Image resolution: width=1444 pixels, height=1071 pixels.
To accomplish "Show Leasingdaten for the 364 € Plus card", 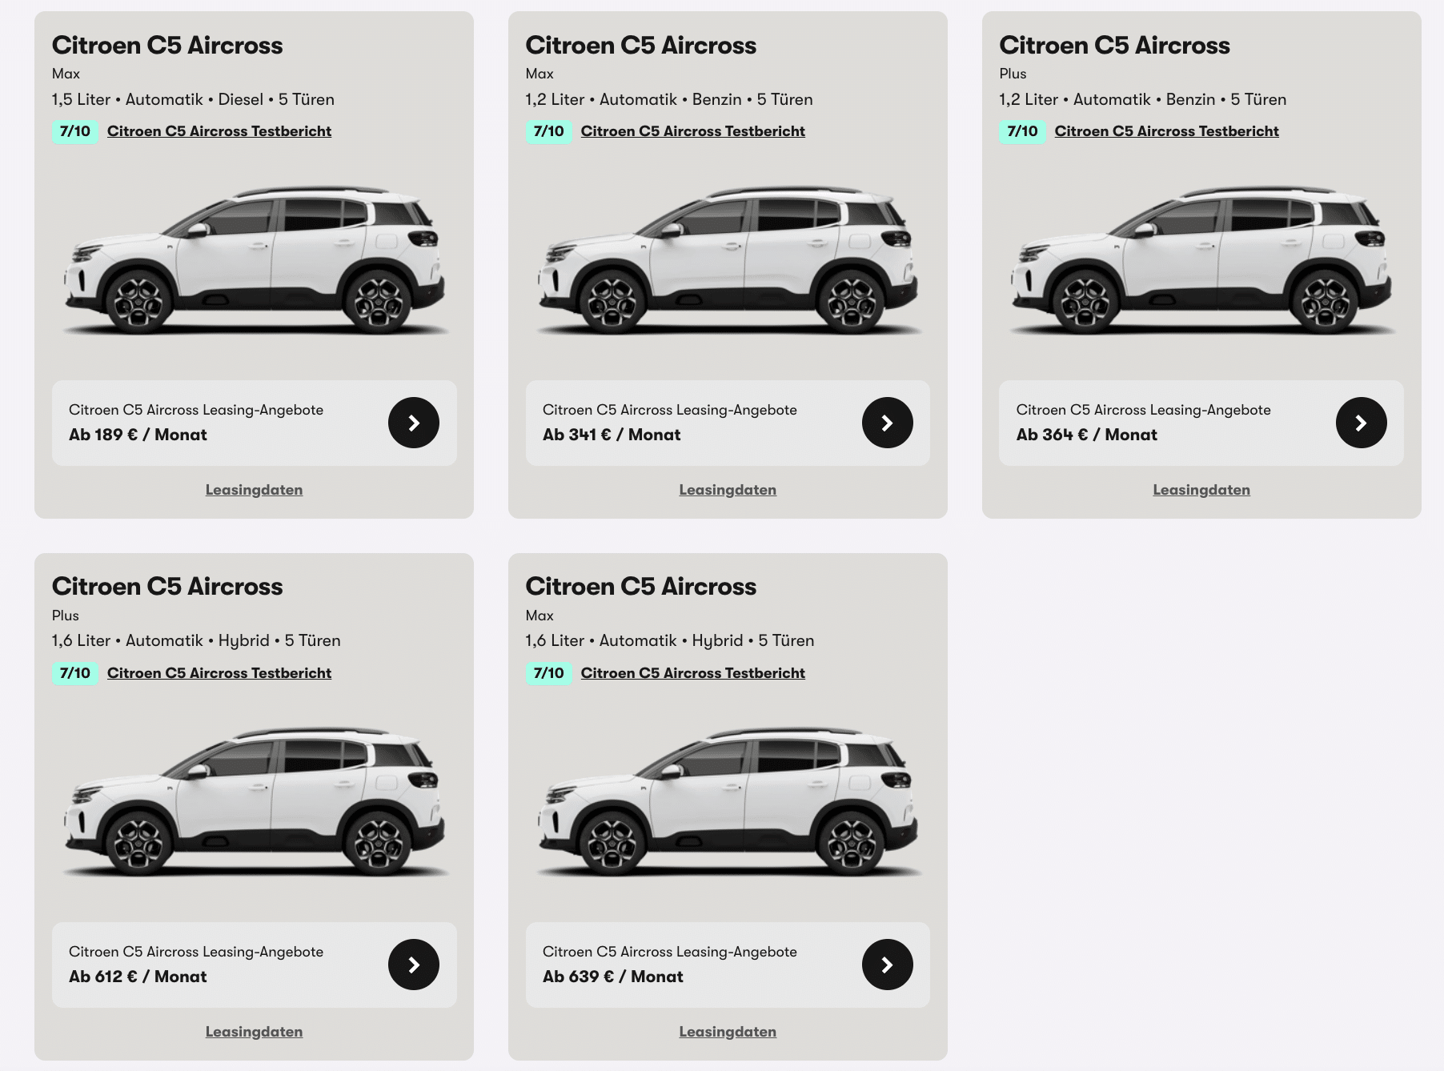I will point(1201,490).
